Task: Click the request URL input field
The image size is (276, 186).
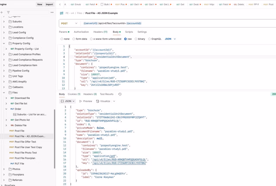Action: [x=172, y=23]
